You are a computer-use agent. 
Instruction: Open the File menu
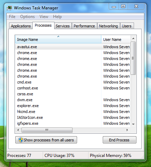(x=12, y=17)
